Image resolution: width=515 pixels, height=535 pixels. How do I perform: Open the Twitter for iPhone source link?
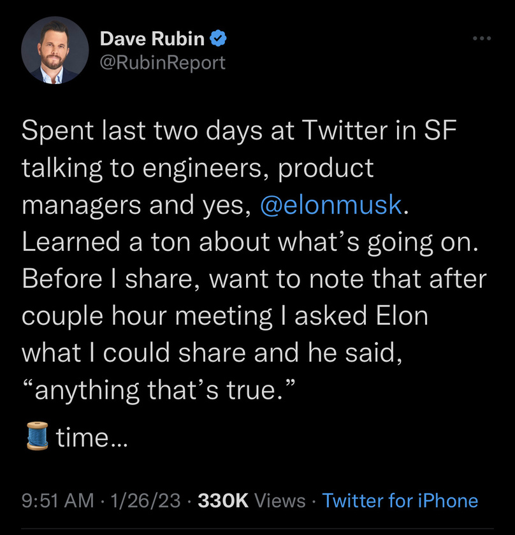click(400, 500)
